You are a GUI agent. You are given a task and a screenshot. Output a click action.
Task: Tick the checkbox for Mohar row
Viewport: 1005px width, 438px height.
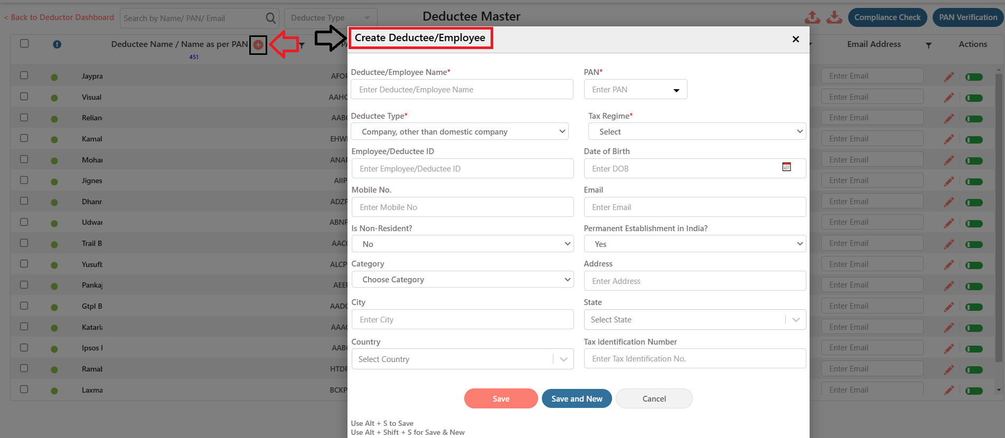click(x=24, y=159)
